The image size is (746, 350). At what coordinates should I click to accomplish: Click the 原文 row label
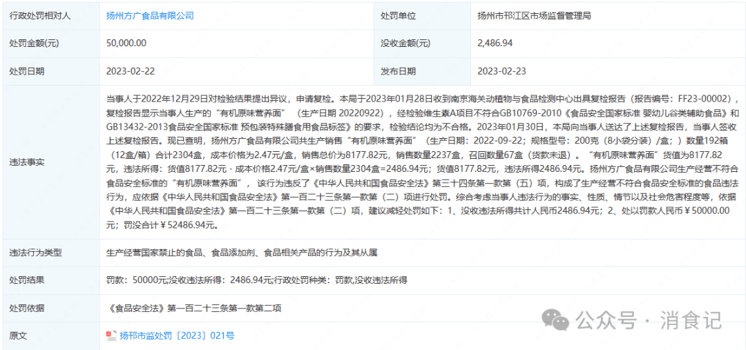point(18,336)
